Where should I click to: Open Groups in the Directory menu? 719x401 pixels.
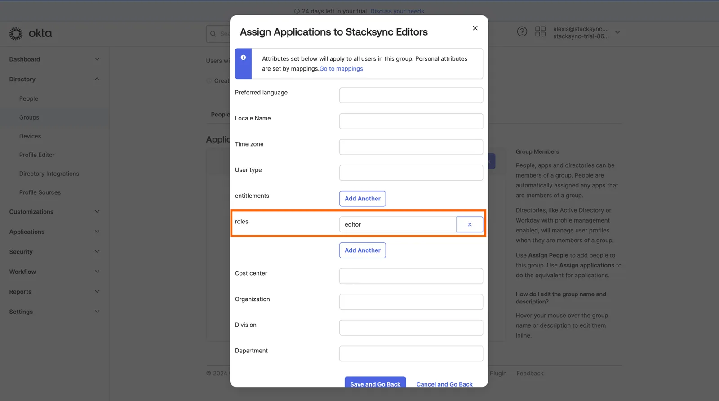29,117
